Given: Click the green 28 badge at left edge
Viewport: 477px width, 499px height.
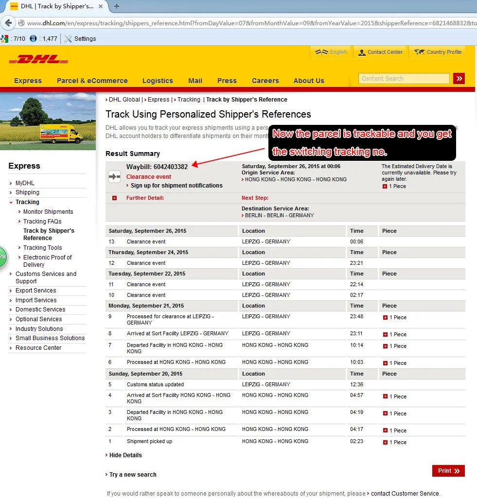Looking at the screenshot, I should pos(3,257).
